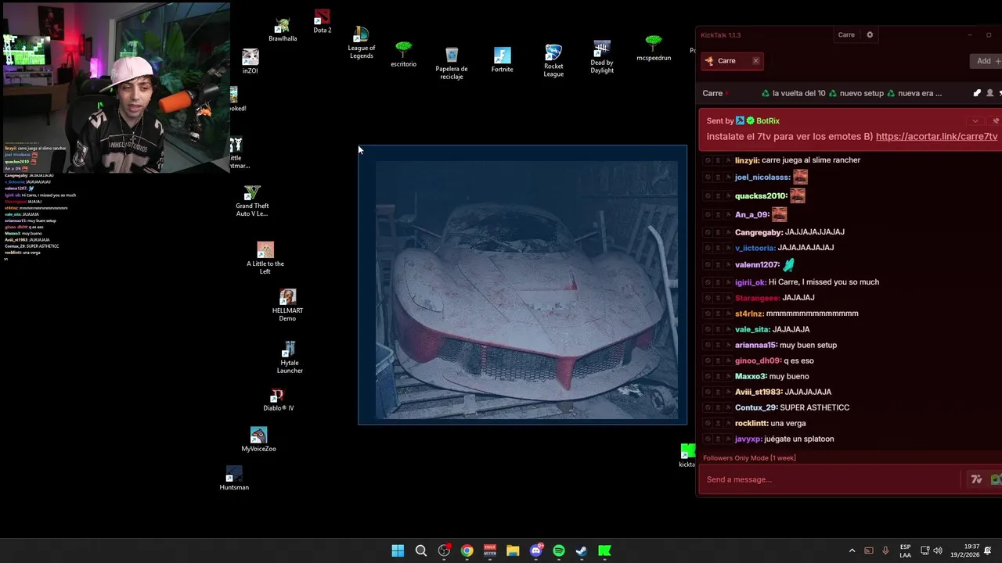
Task: Click the microphone tray icon
Action: coord(885,550)
